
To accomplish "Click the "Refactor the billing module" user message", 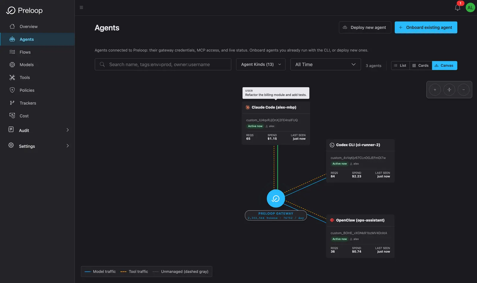I will click(x=276, y=93).
